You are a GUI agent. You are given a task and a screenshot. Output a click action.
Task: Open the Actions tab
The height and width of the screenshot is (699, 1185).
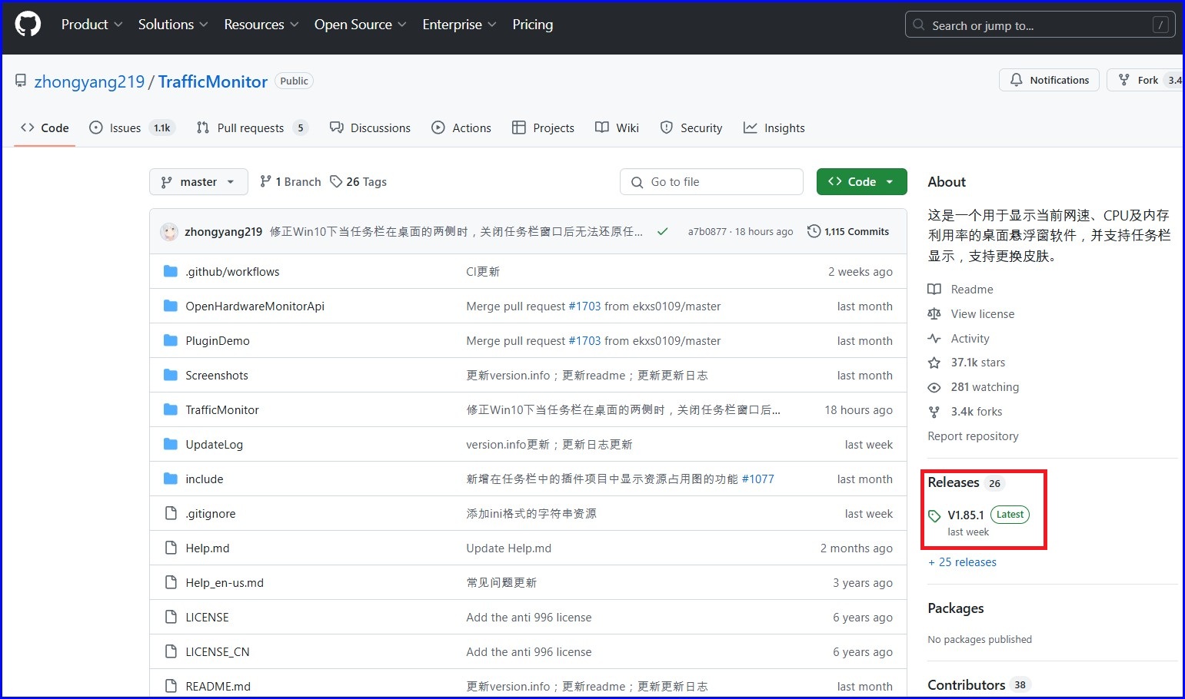click(461, 128)
